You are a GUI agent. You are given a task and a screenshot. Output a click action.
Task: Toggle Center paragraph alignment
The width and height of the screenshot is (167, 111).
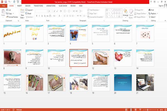67,16
